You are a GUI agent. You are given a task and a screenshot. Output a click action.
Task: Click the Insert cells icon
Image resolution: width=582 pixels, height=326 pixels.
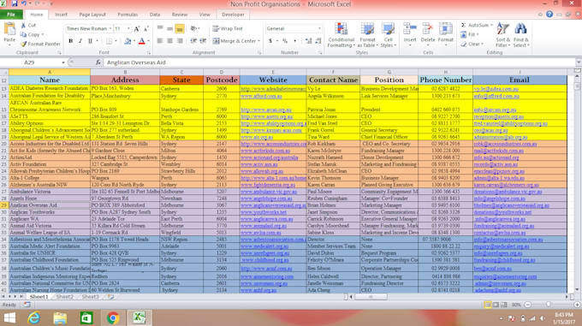pos(410,29)
